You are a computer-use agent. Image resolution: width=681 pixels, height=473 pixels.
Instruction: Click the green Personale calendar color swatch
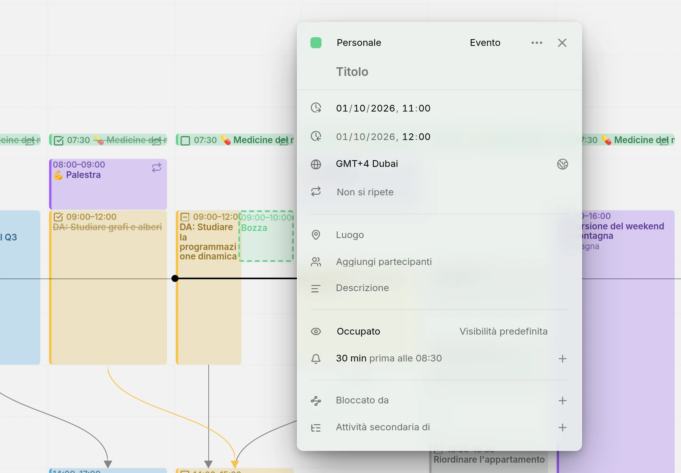point(316,43)
